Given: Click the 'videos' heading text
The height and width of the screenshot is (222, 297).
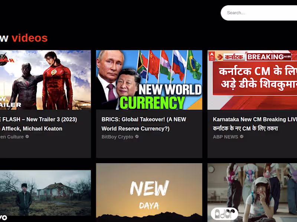Looking at the screenshot, I should coord(30,38).
